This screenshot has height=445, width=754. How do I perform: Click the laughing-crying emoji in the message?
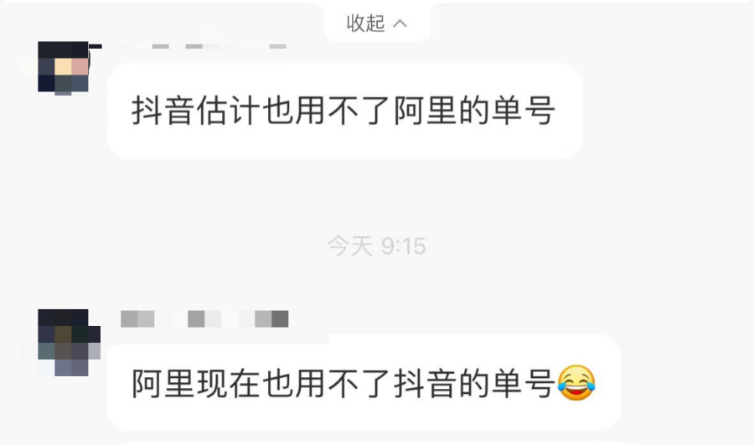pyautogui.click(x=576, y=383)
